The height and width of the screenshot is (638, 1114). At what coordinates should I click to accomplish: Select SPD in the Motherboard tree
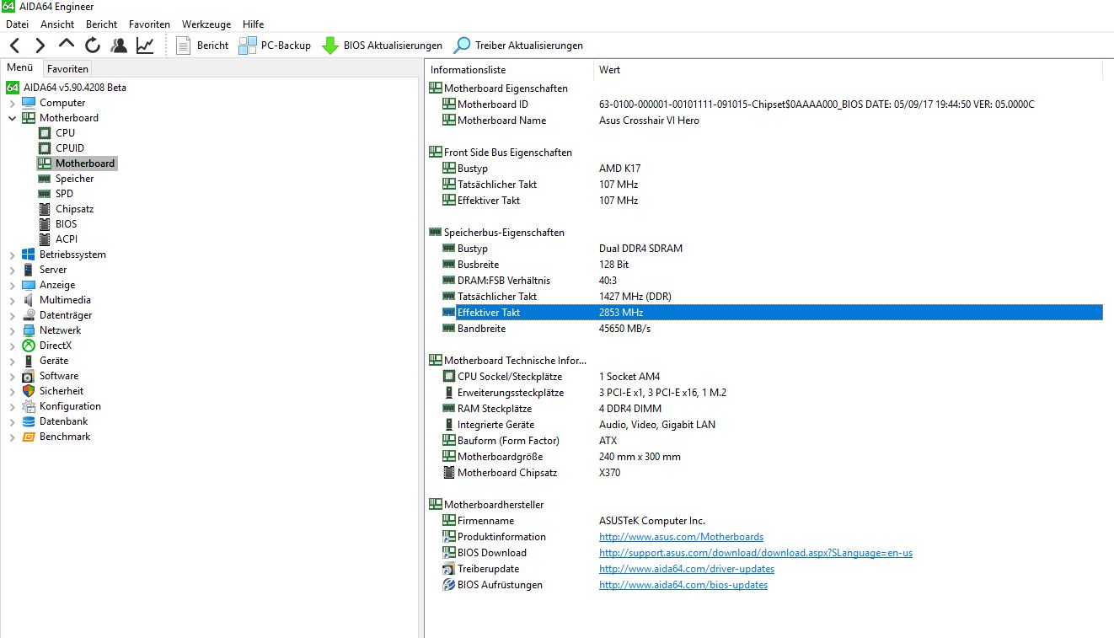point(64,194)
